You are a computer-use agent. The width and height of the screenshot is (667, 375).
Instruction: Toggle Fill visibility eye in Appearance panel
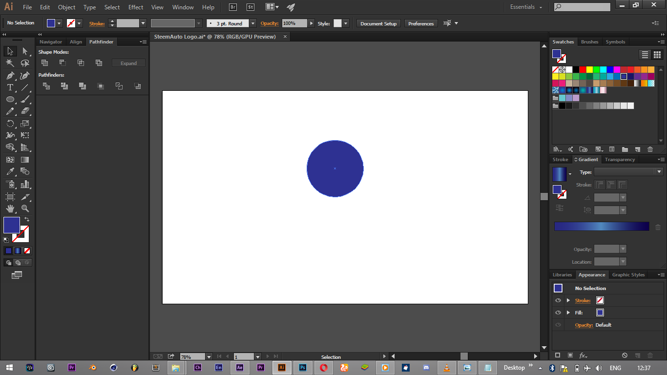pos(558,312)
